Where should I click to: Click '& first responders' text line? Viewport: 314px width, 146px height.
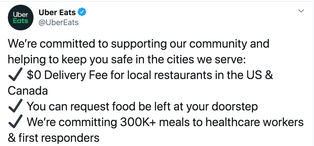tap(54, 138)
